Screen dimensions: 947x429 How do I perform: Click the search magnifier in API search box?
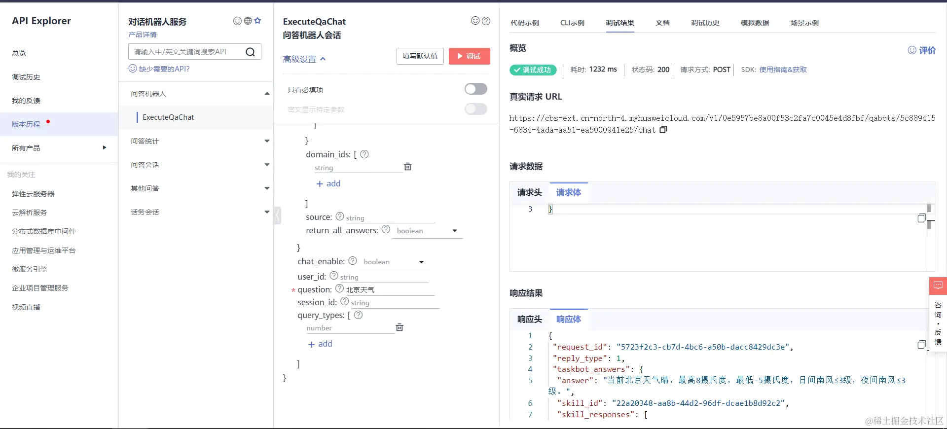250,52
